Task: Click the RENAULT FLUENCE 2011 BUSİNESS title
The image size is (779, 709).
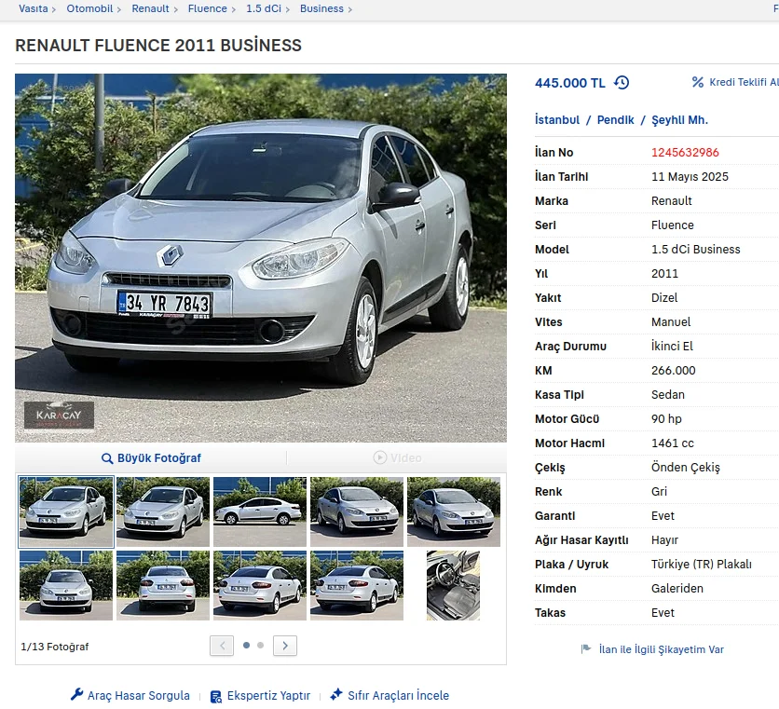Action: [x=158, y=46]
